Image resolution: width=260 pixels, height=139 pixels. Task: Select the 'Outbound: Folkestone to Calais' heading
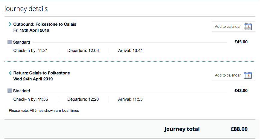click(x=45, y=24)
